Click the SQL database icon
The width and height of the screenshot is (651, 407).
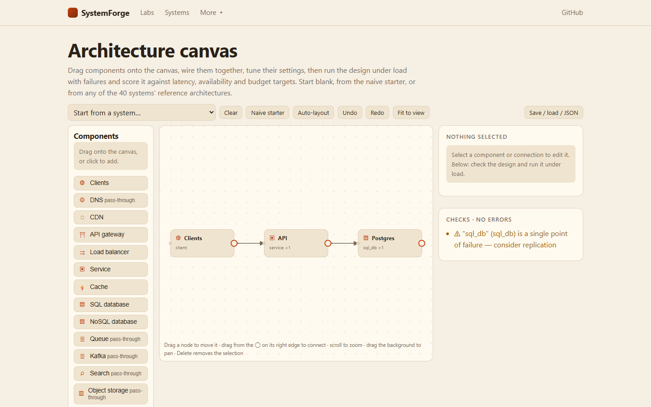[82, 304]
